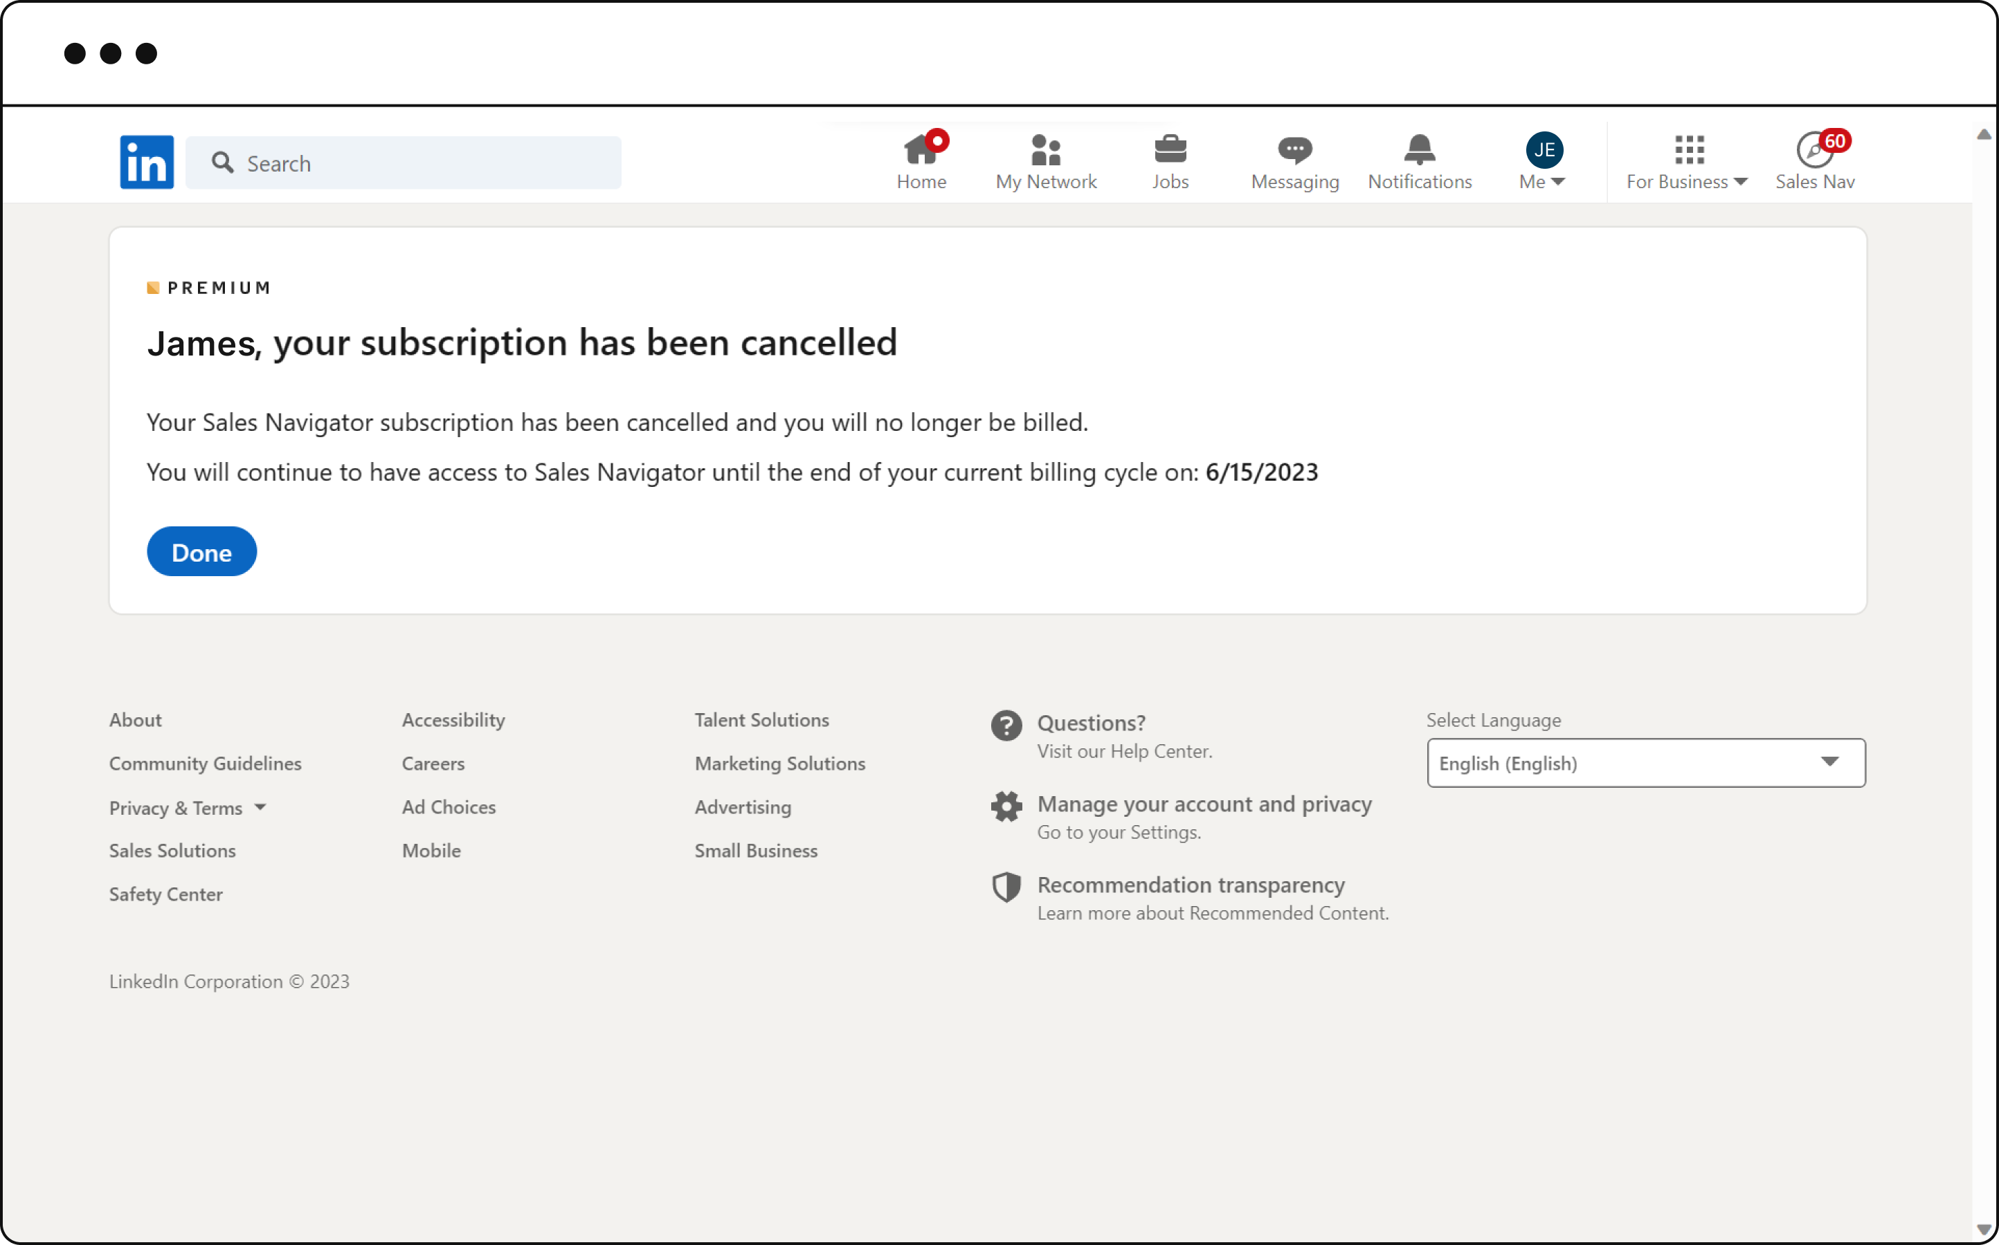Click the LinkedIn logo
Screen dimensions: 1999x1245
(147, 163)
